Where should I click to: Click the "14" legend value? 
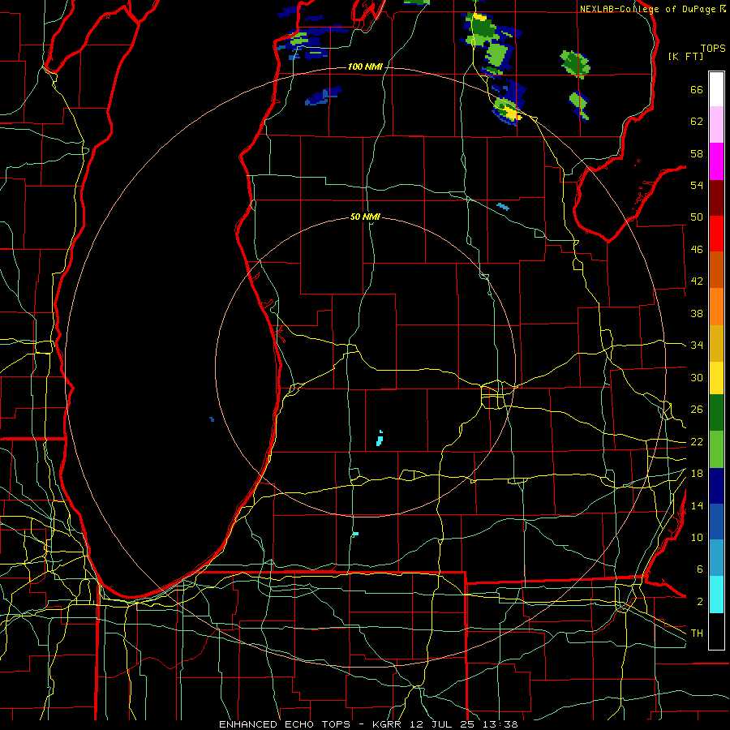pos(697,505)
